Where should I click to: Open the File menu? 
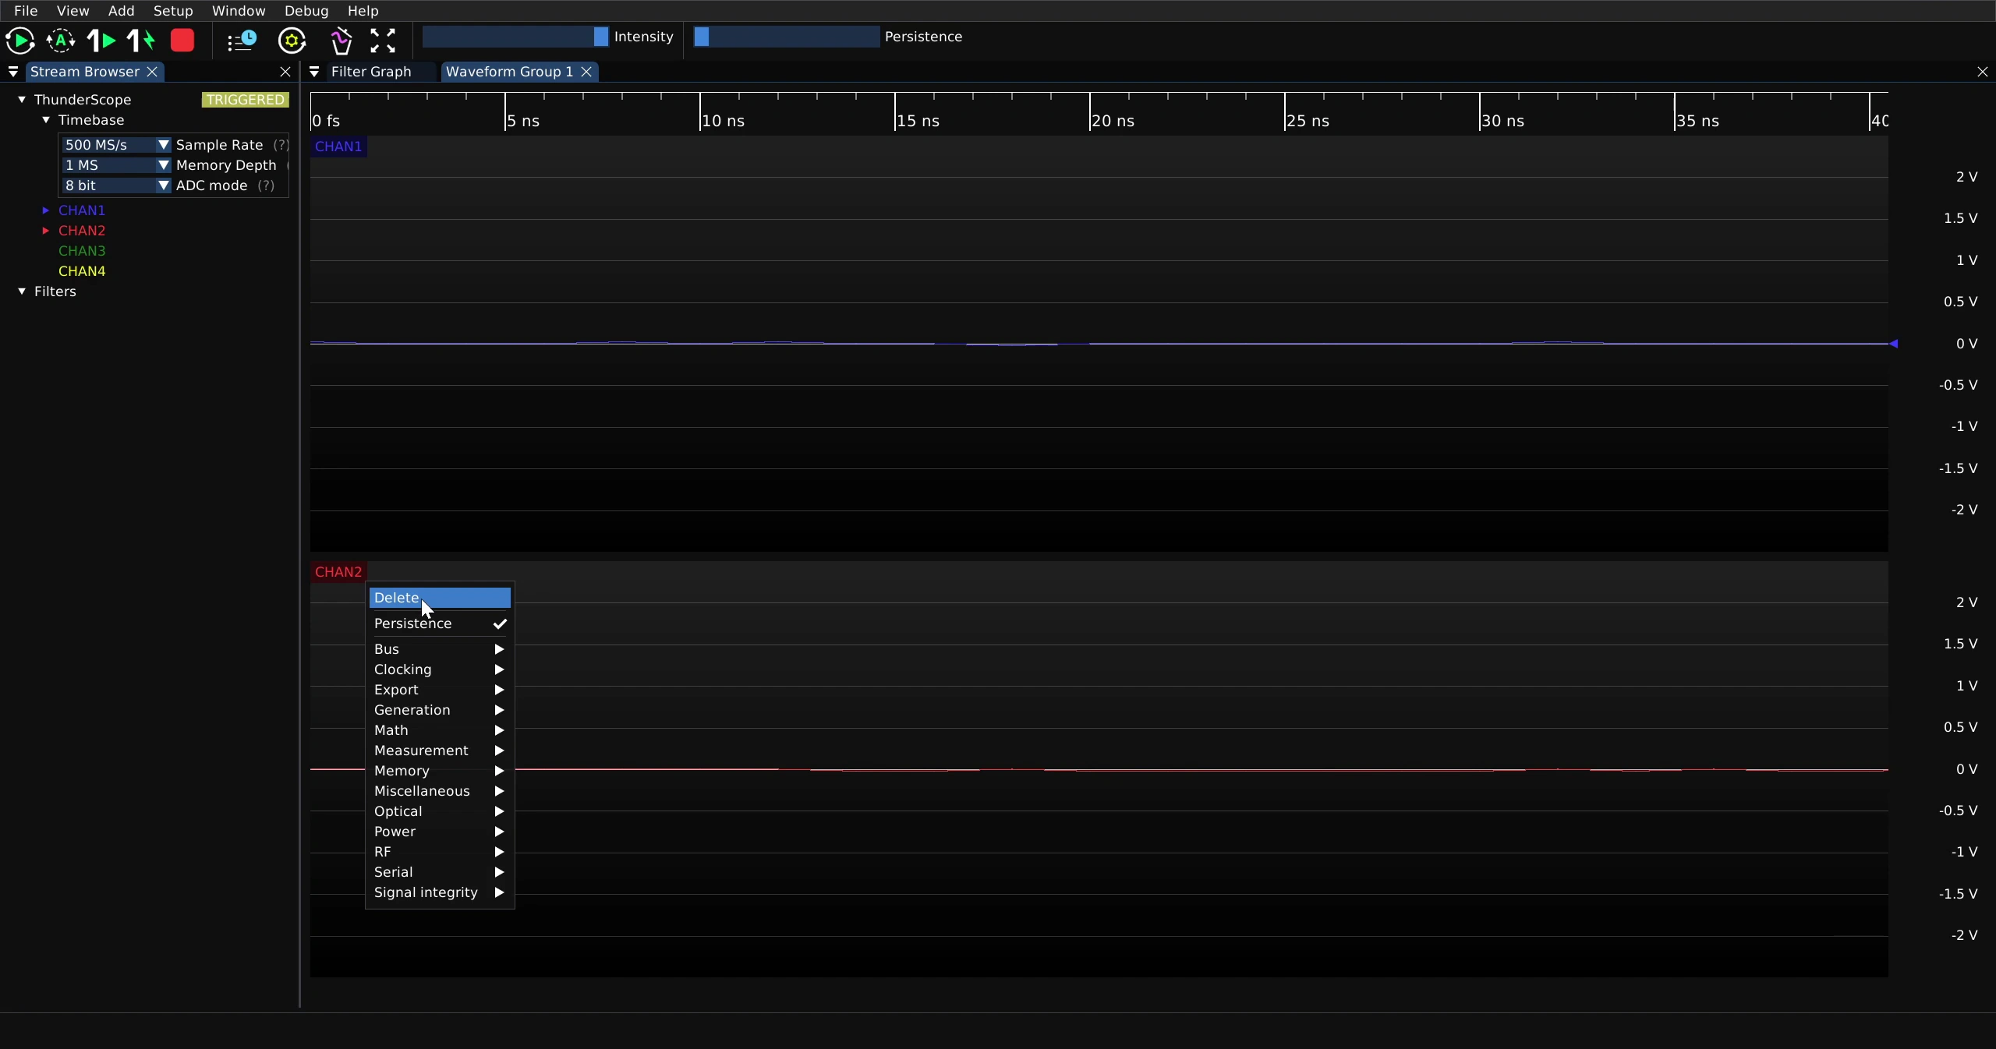(x=26, y=11)
